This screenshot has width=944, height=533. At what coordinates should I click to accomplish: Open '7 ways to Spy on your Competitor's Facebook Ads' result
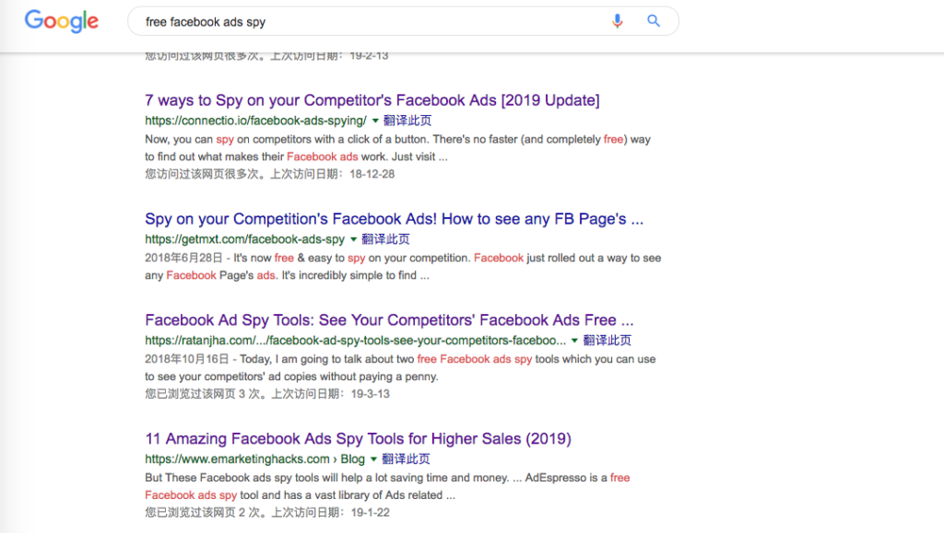(372, 99)
